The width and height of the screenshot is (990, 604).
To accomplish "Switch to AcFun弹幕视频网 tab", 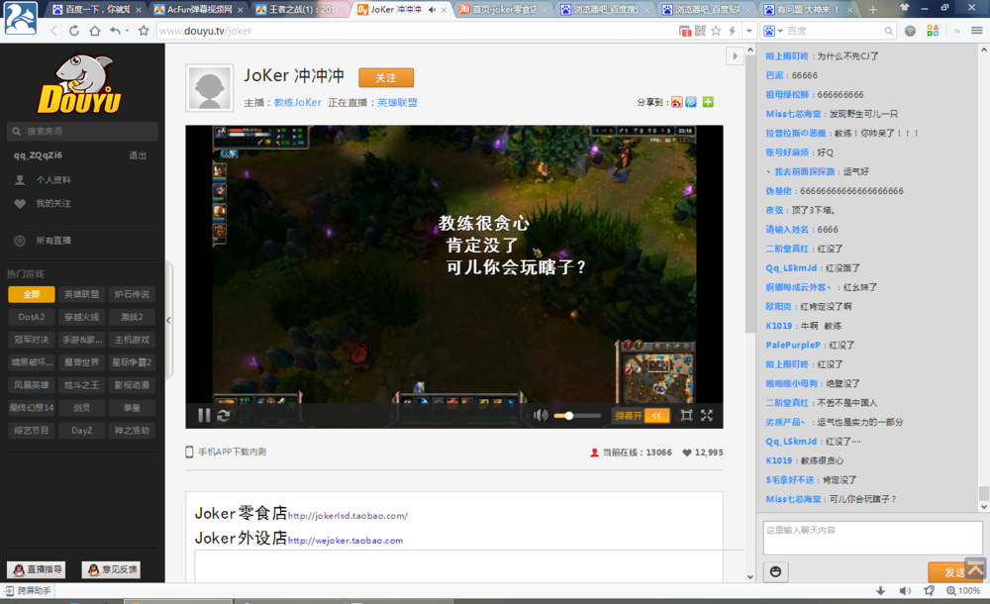I will (198, 10).
